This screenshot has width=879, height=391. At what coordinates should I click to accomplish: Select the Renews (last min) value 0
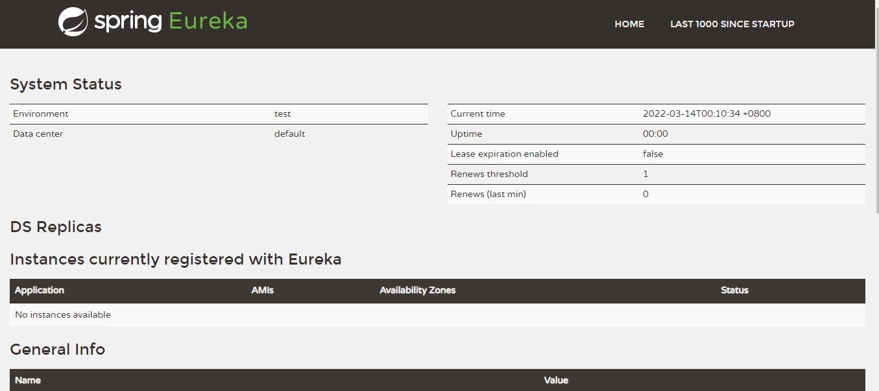point(645,194)
